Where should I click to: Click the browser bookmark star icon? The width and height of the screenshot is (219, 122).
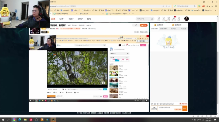[x=166, y=6]
